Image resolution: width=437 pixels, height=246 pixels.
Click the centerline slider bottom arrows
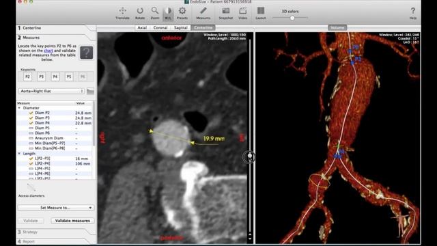(250, 237)
